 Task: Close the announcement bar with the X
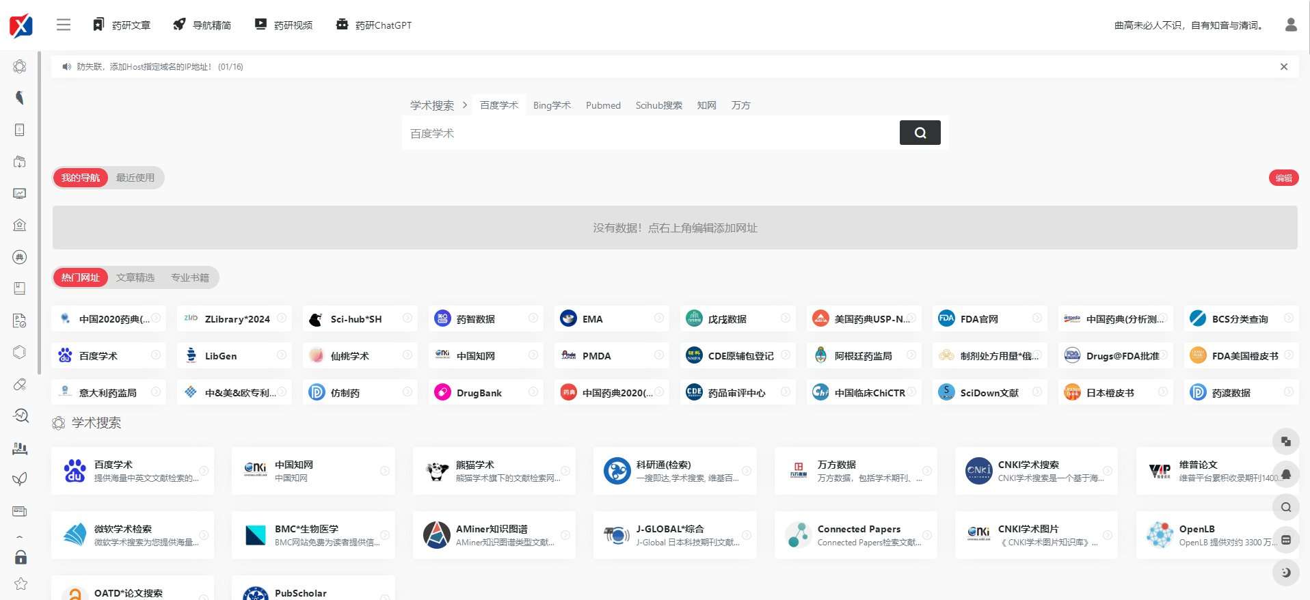(x=1284, y=66)
